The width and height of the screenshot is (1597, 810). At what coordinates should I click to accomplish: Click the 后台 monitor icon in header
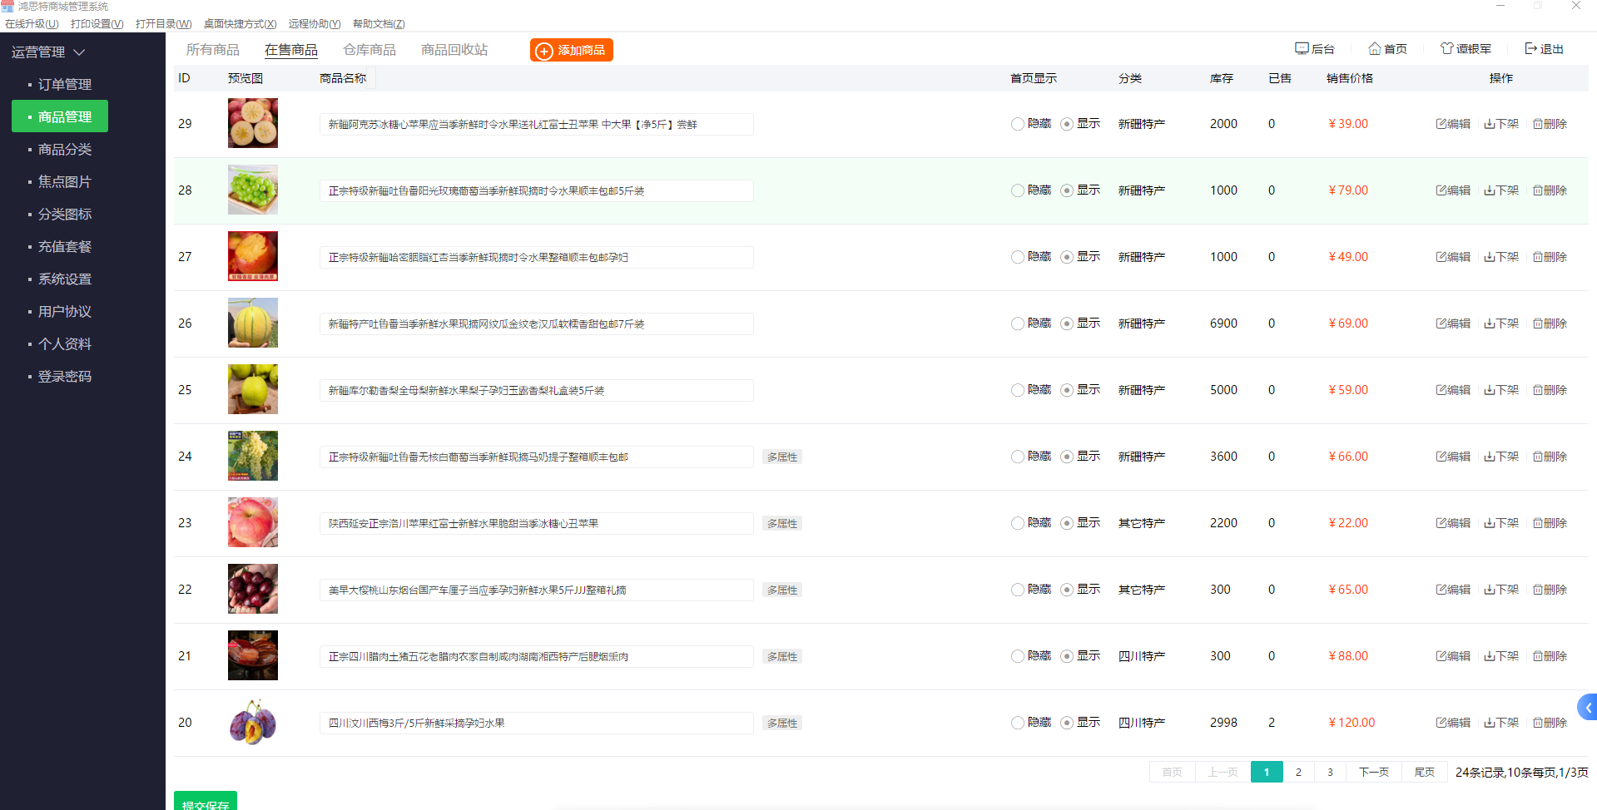point(1302,48)
